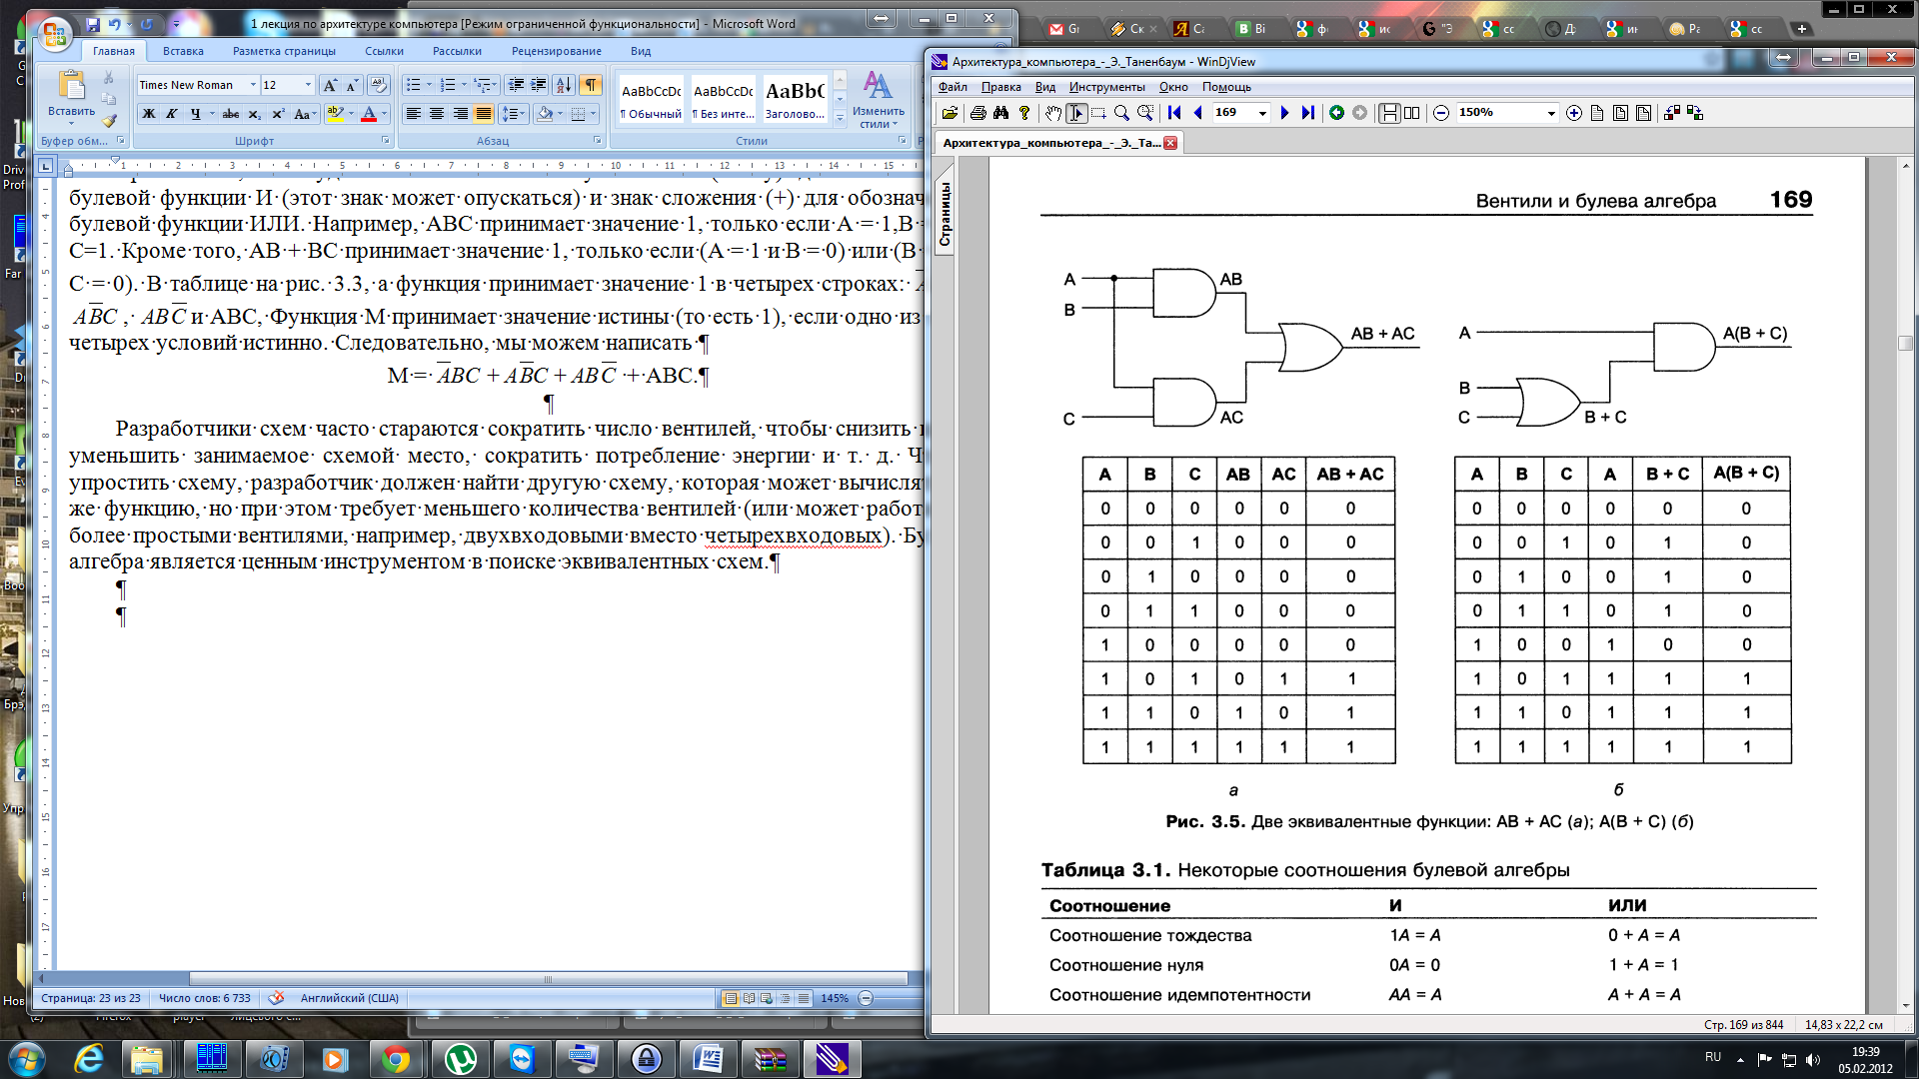Apply superscript formatting in Word
The height and width of the screenshot is (1079, 1919).
pyautogui.click(x=279, y=114)
